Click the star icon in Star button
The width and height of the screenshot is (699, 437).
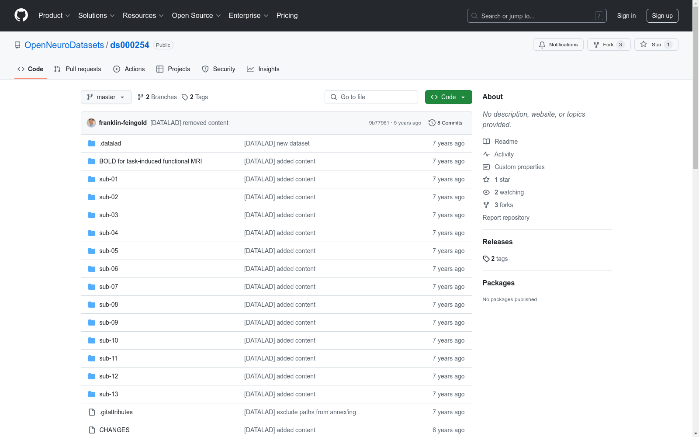coord(644,44)
